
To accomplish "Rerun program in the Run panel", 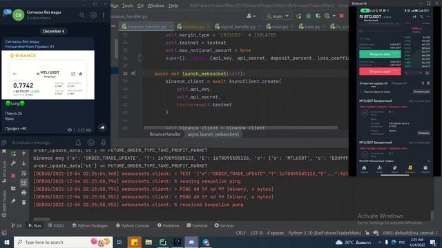I will (x=13, y=154).
